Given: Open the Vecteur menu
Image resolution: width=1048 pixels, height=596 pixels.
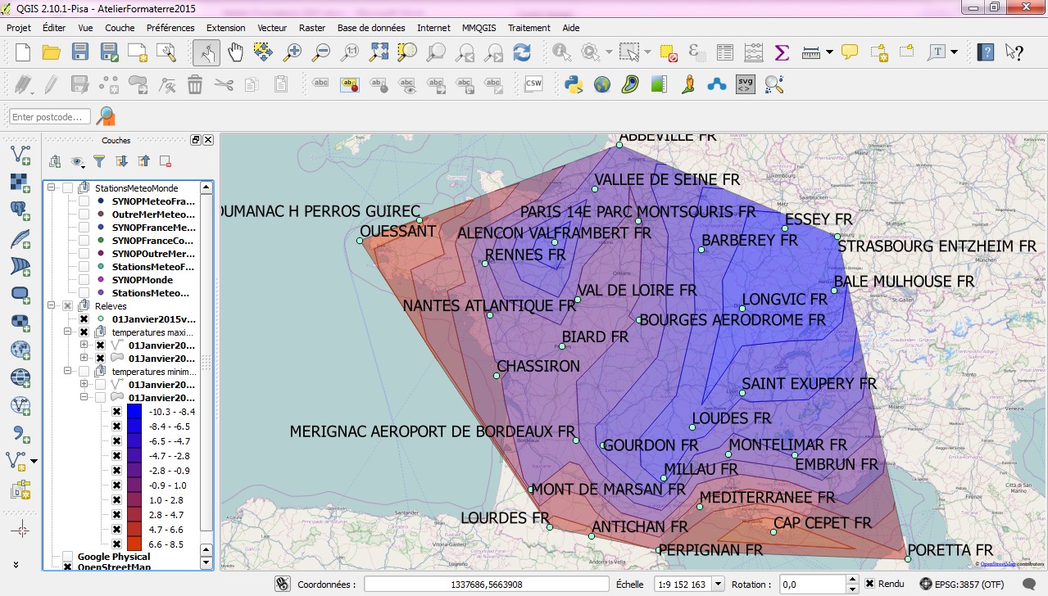Looking at the screenshot, I should [x=272, y=28].
